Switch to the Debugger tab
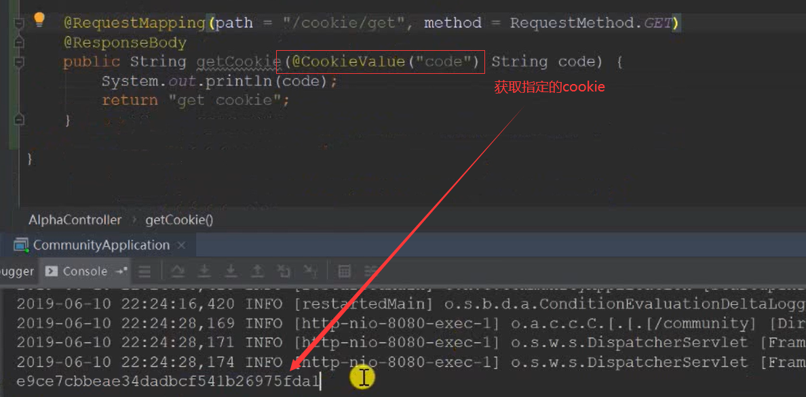This screenshot has width=806, height=397. 17,271
